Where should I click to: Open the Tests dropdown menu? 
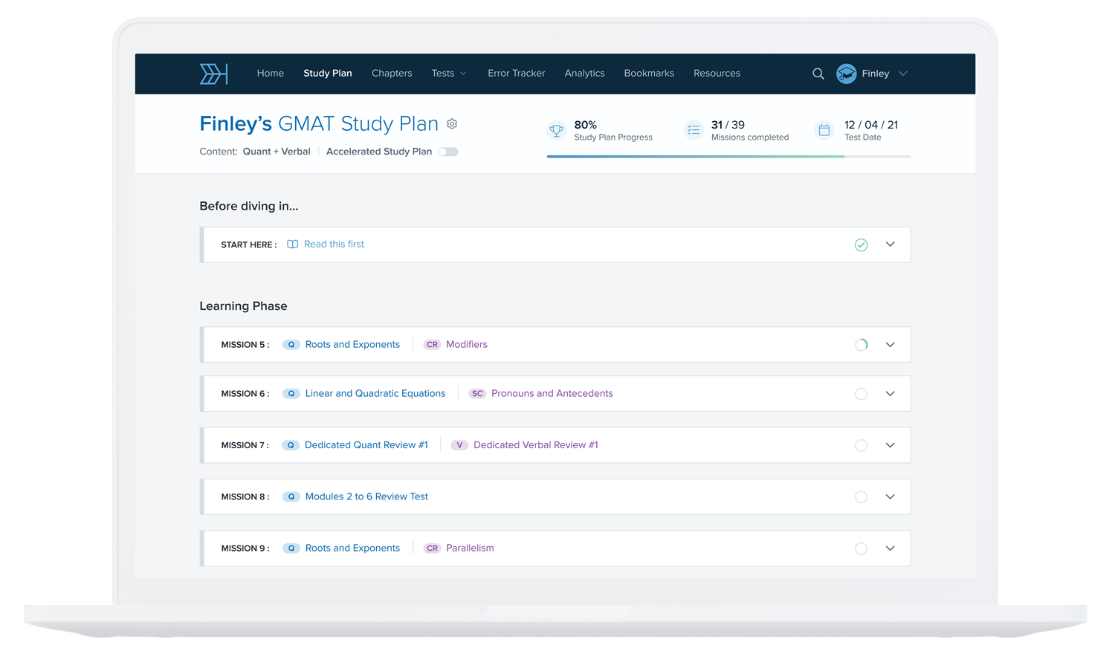click(449, 74)
